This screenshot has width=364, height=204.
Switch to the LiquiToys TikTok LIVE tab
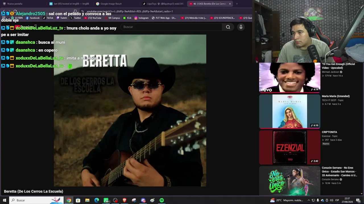(163, 4)
